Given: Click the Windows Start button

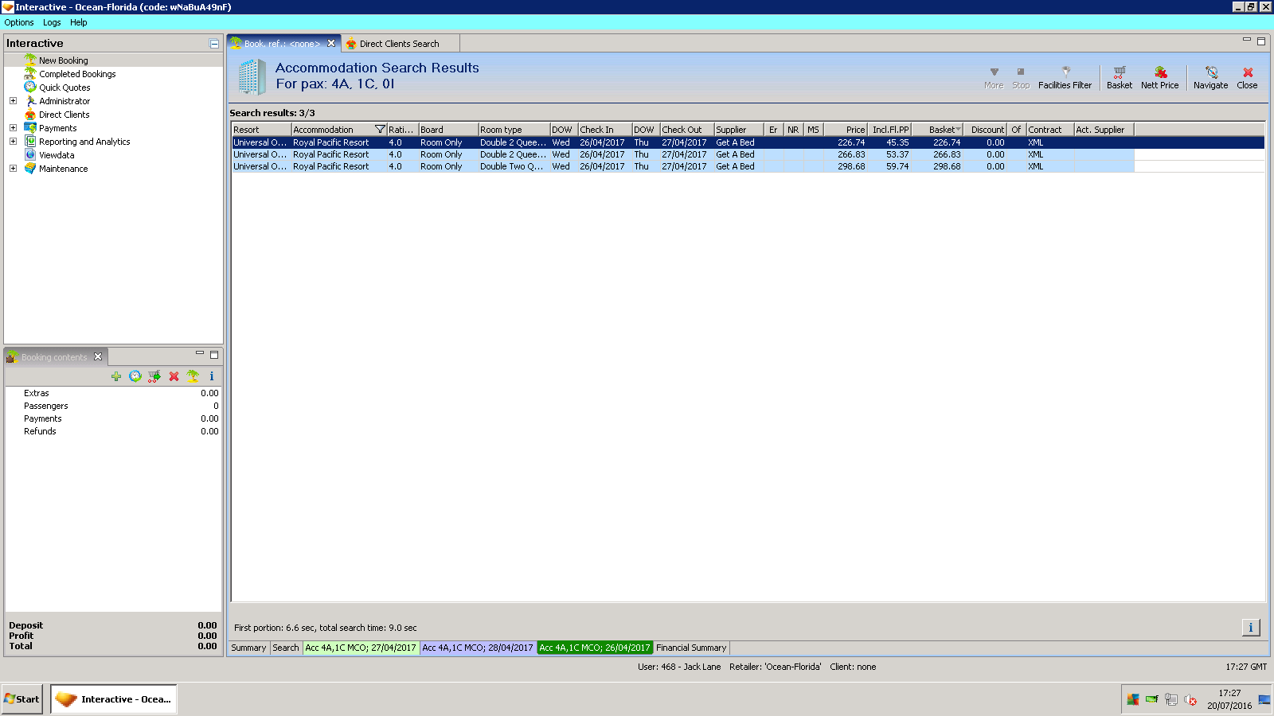Looking at the screenshot, I should [21, 699].
